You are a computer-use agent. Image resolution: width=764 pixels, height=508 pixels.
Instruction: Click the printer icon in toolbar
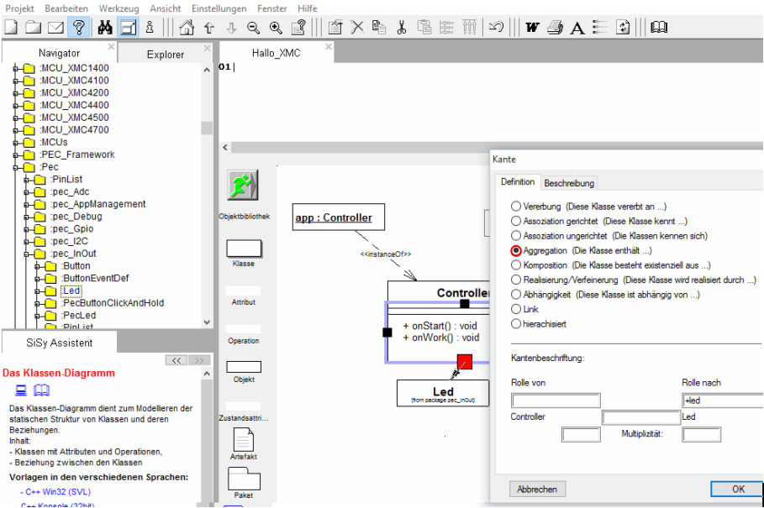pos(555,27)
